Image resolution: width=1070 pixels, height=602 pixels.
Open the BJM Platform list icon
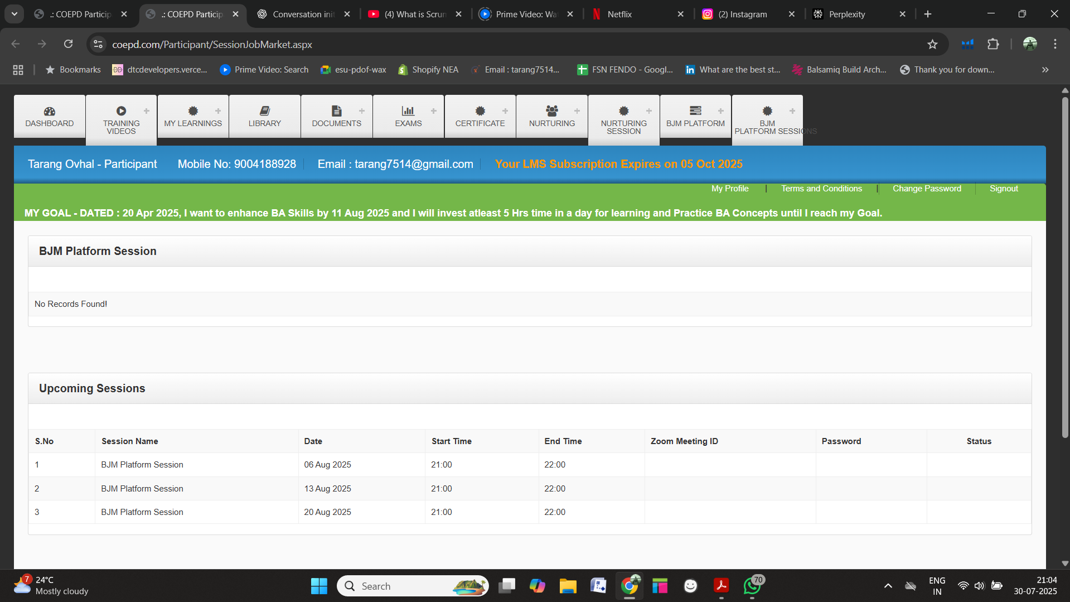(695, 111)
